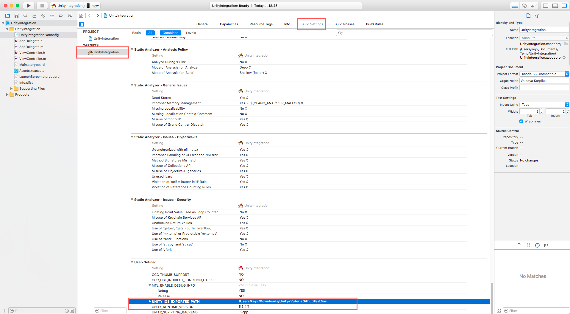Stop the running scheme
Image resolution: width=570 pixels, height=314 pixels.
(x=42, y=6)
